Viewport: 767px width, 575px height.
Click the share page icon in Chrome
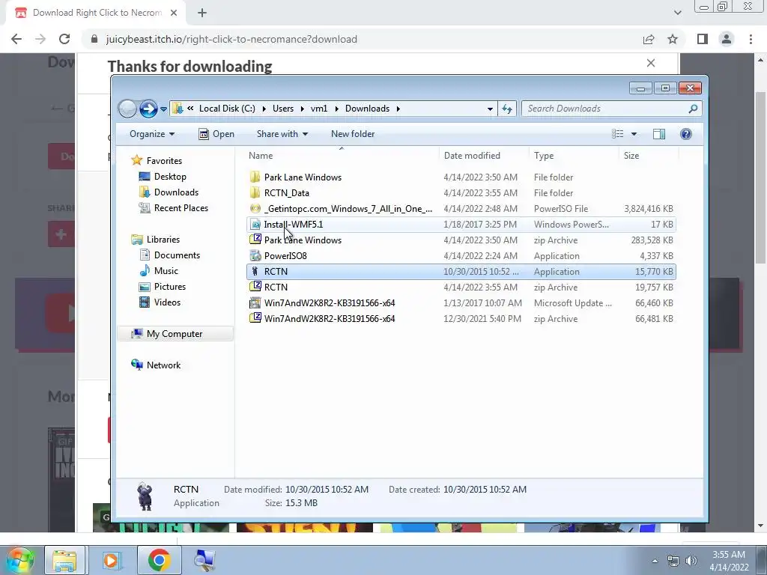click(x=649, y=39)
